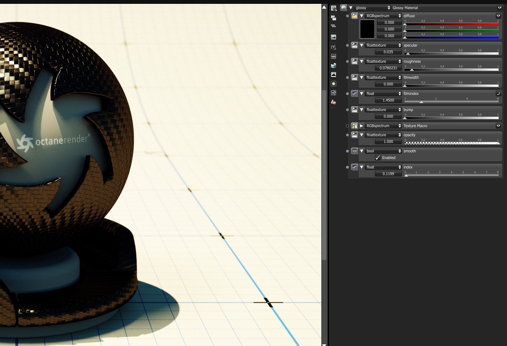This screenshot has height=346, width=507.
Task: Click the filmwidth texture node icon
Action: [x=355, y=77]
